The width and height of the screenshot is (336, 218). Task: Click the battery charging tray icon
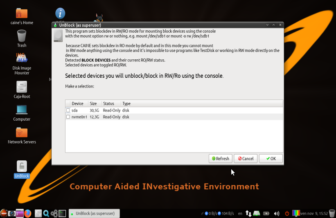(x=266, y=214)
